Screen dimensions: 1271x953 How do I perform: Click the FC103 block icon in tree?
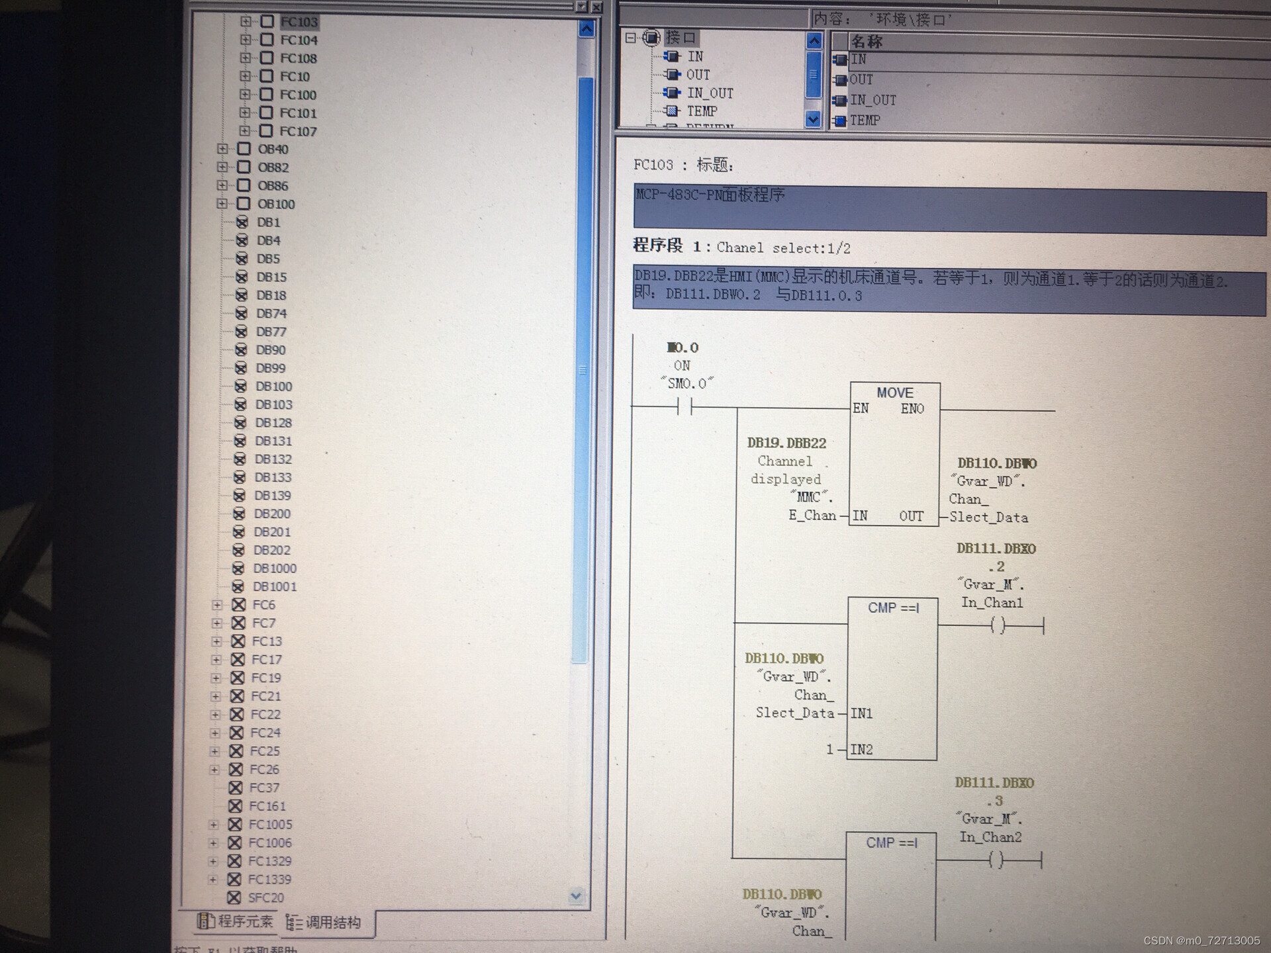tap(267, 21)
